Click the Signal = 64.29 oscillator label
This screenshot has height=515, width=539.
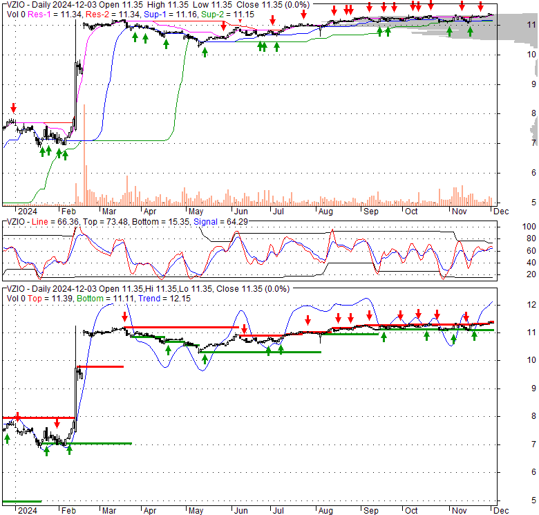click(x=220, y=222)
